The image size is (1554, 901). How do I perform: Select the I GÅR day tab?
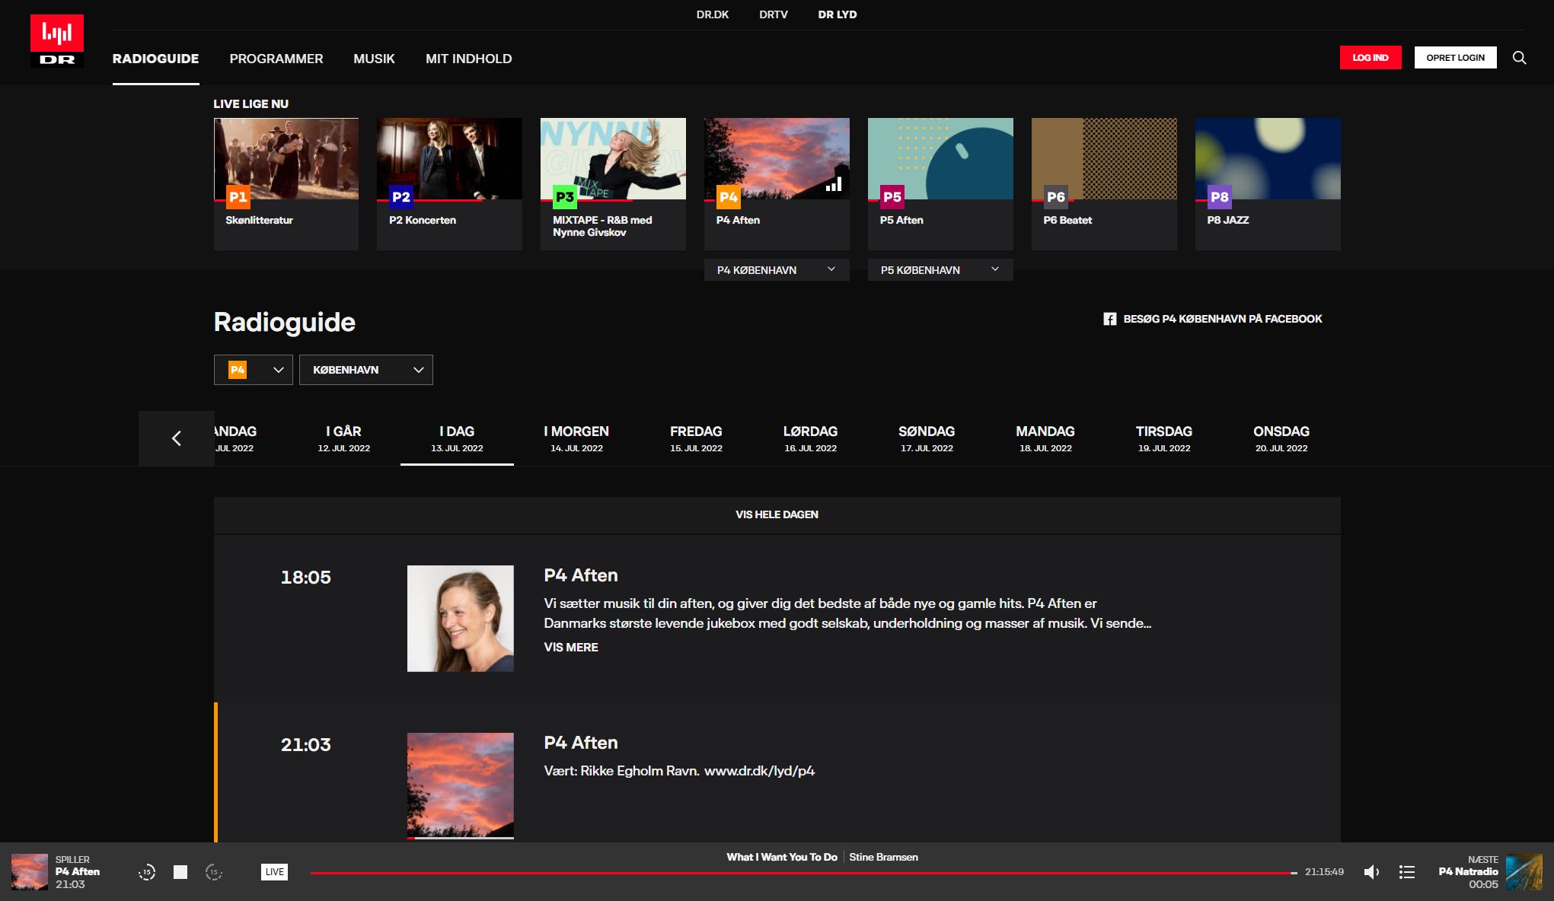pyautogui.click(x=344, y=438)
